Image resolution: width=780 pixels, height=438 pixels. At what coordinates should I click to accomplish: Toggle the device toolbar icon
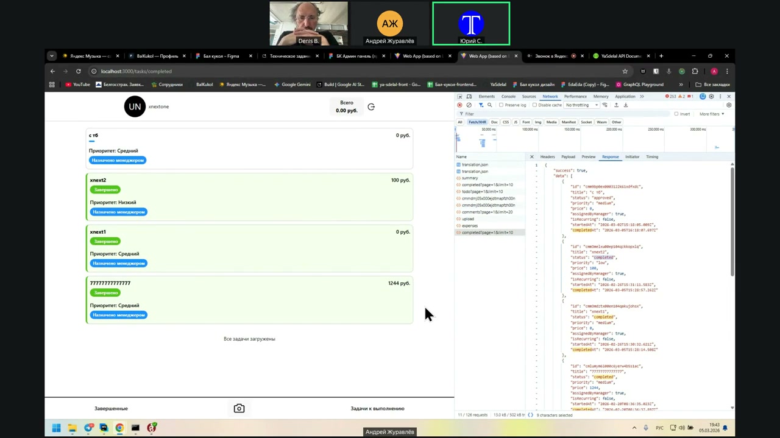(x=469, y=97)
